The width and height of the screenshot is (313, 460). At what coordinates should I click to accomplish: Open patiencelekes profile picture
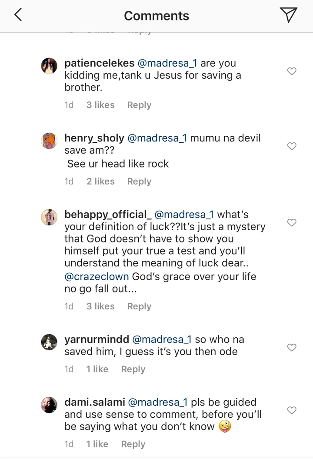pyautogui.click(x=49, y=66)
